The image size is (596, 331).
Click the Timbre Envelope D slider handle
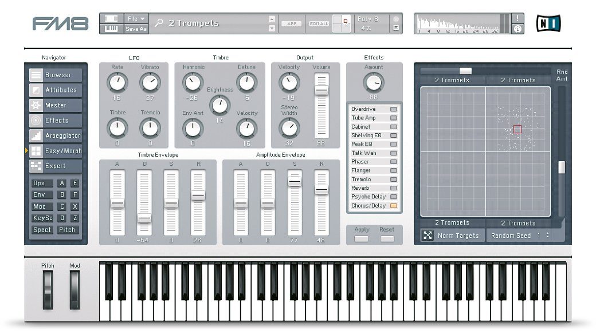pyautogui.click(x=144, y=218)
